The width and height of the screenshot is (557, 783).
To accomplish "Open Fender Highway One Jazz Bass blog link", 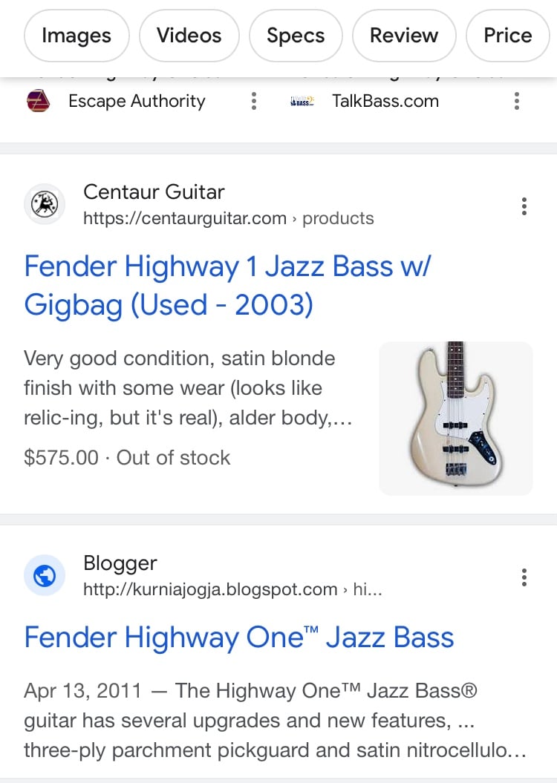I will pyautogui.click(x=239, y=638).
